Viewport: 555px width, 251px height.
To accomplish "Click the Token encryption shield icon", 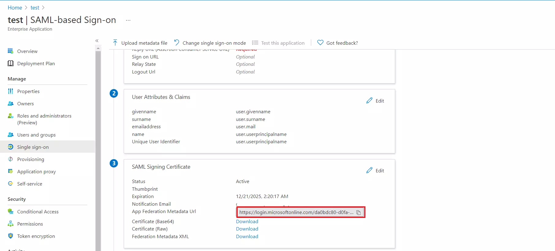I will coord(10,236).
